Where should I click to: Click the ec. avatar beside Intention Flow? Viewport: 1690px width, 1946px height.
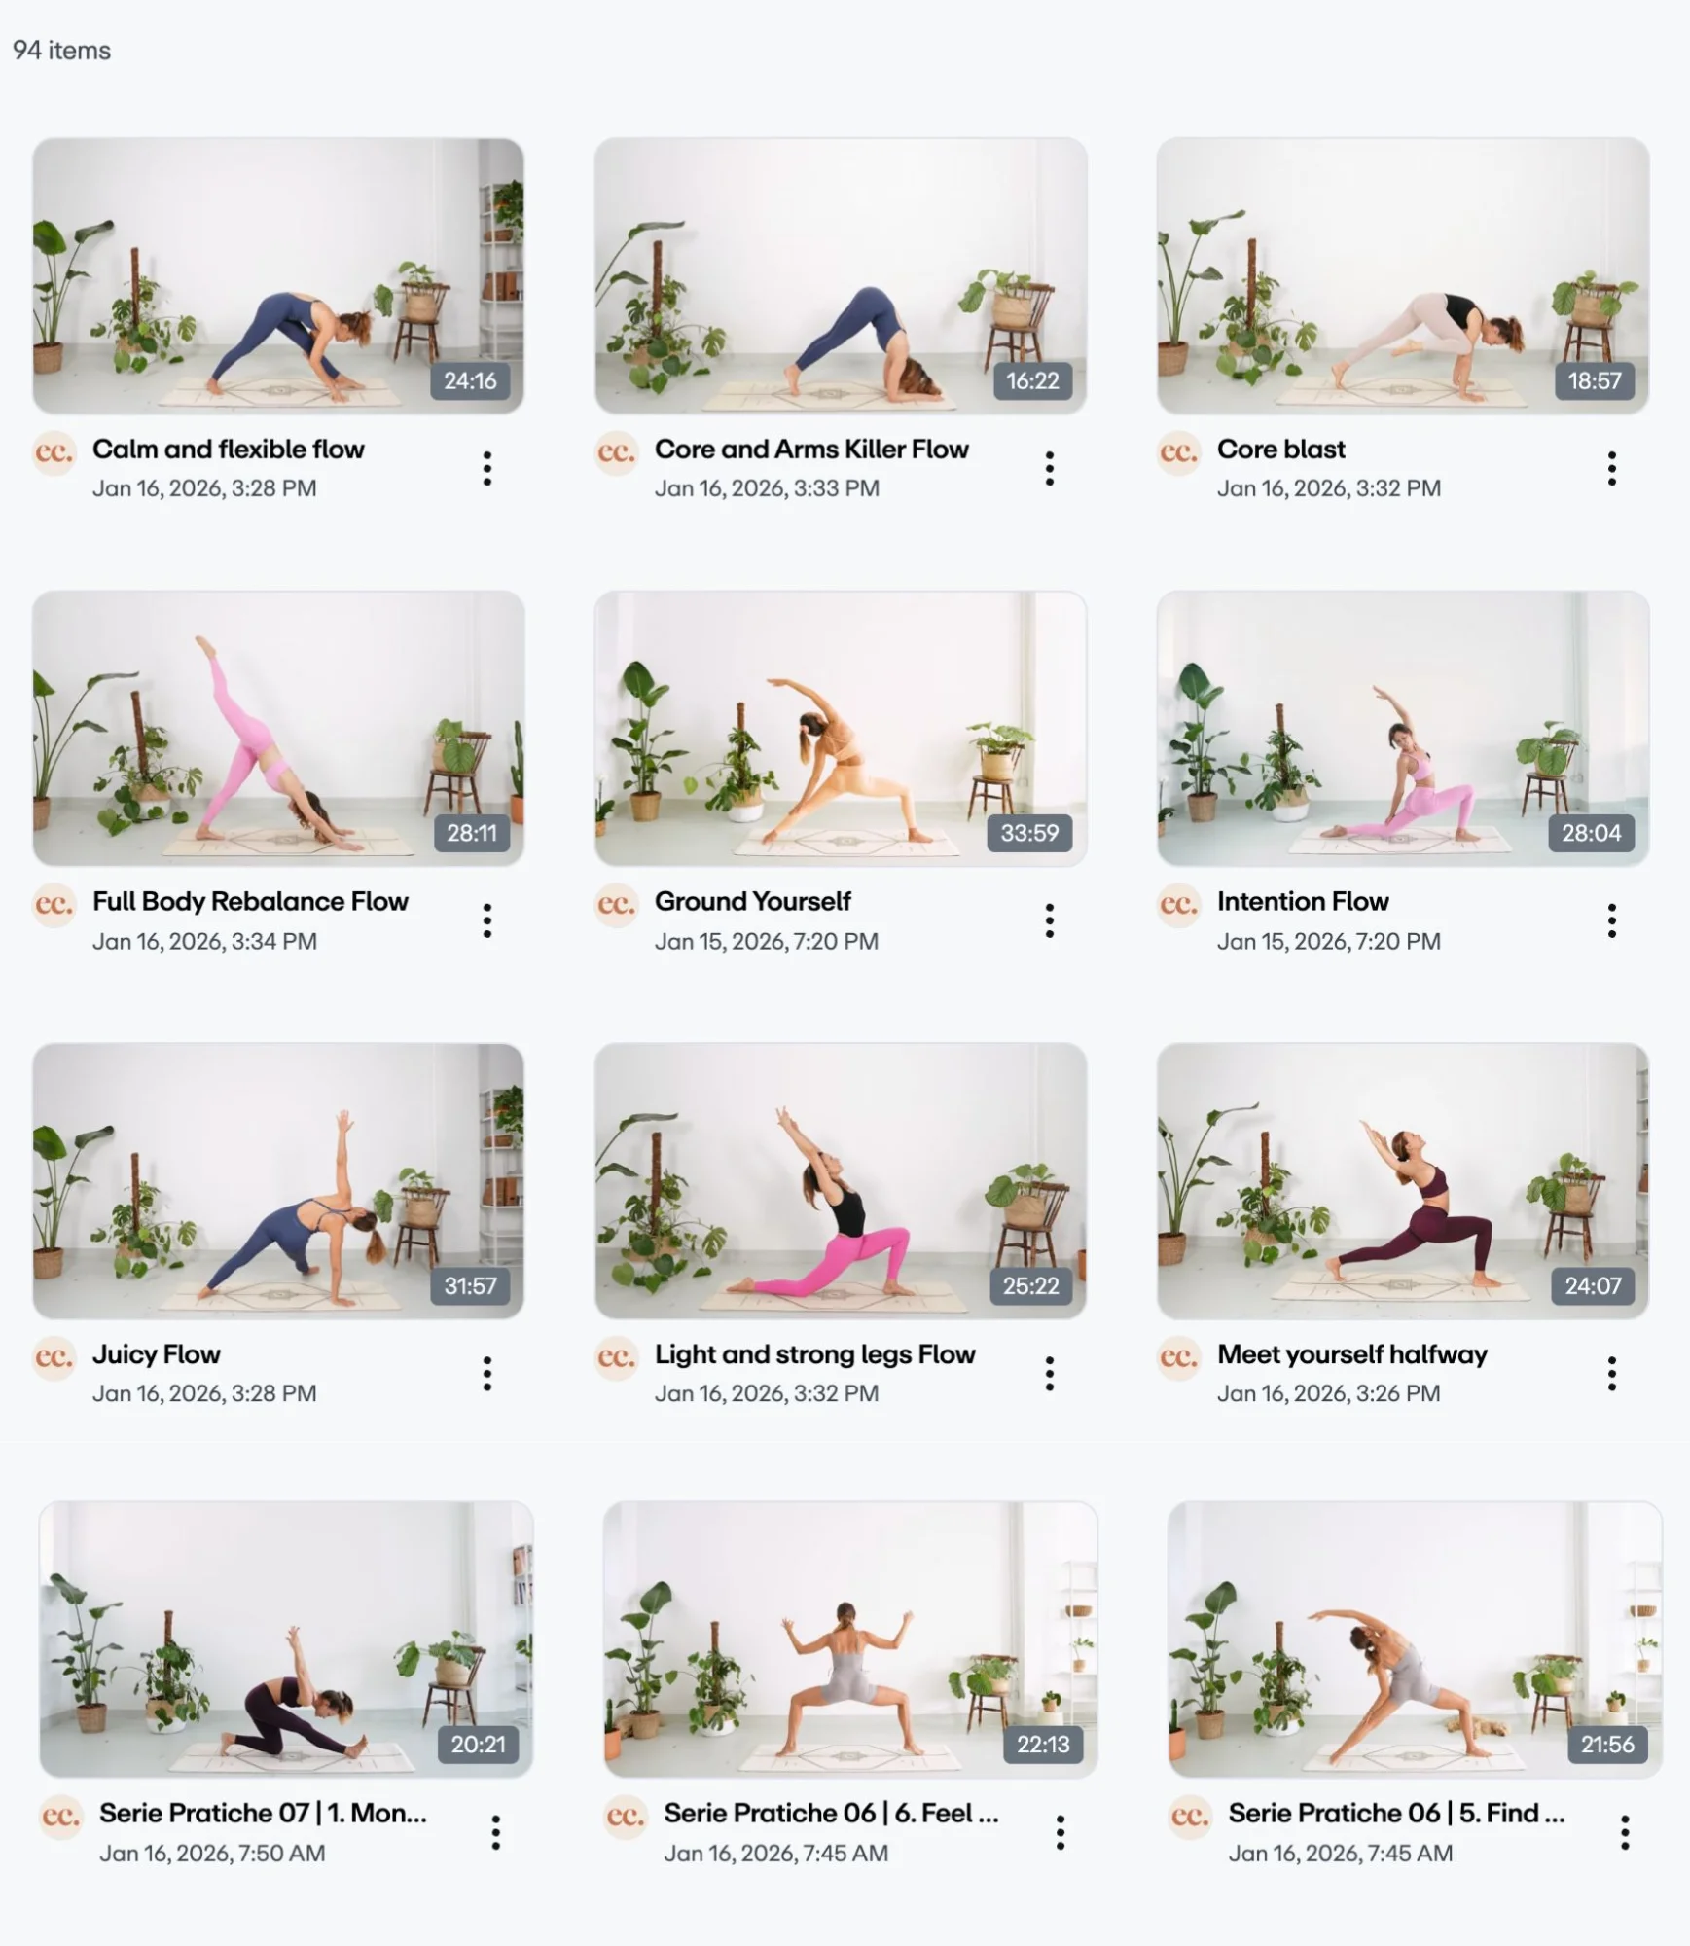1178,904
